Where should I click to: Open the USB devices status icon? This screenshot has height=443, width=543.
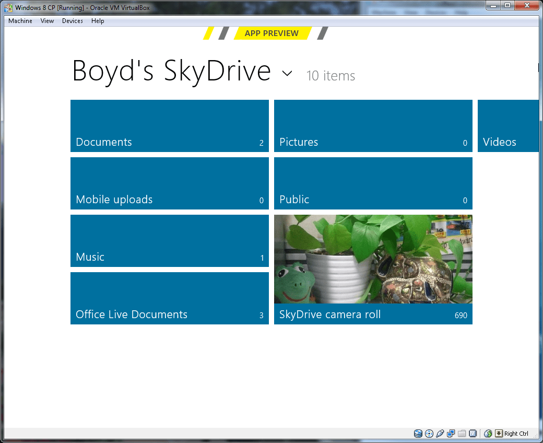click(440, 433)
